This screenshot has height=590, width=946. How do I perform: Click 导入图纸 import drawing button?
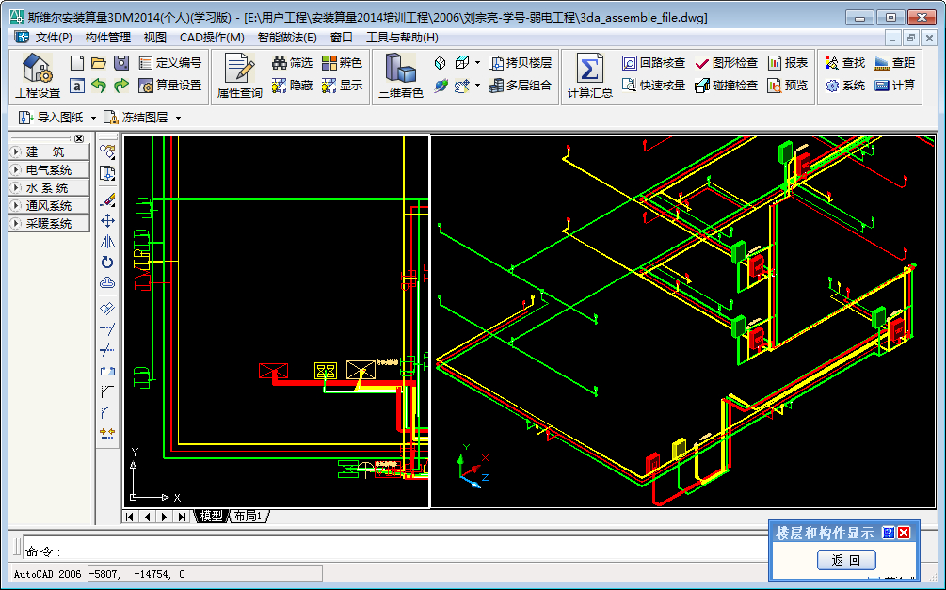click(x=51, y=118)
